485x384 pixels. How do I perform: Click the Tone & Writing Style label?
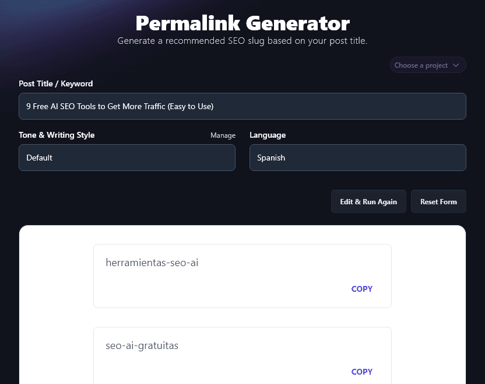click(57, 135)
